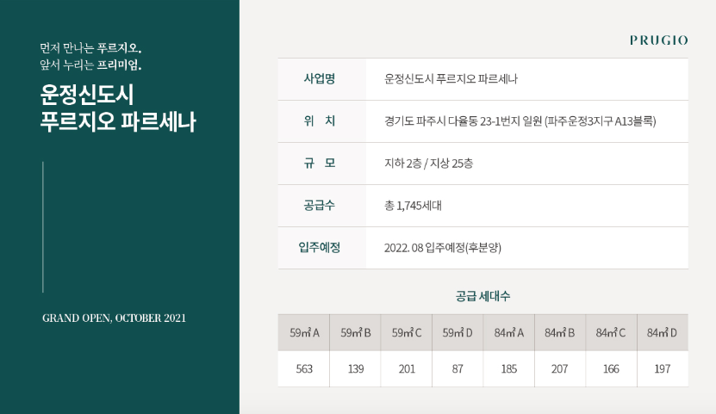Image resolution: width=716 pixels, height=414 pixels.
Task: Click the slogan line '앞서 누리는 프리미엄.'
Action: tap(90, 65)
